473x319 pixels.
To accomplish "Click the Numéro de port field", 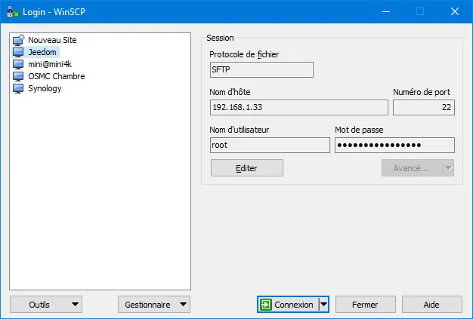I will 424,107.
